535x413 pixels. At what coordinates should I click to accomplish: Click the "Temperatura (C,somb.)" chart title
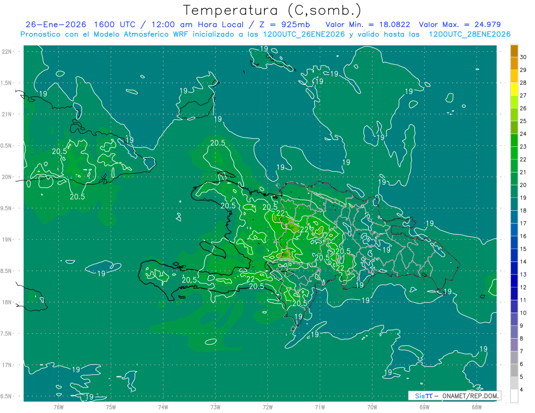(272, 10)
